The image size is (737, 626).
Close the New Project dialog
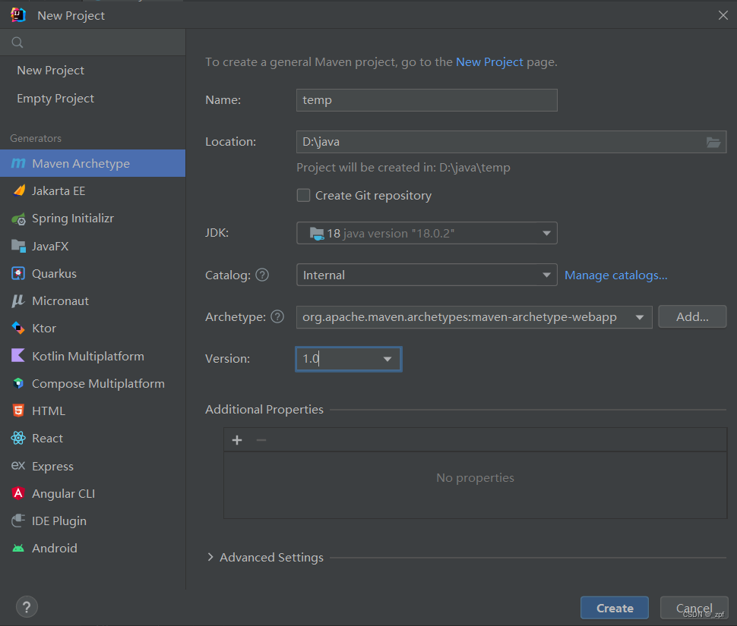click(723, 15)
